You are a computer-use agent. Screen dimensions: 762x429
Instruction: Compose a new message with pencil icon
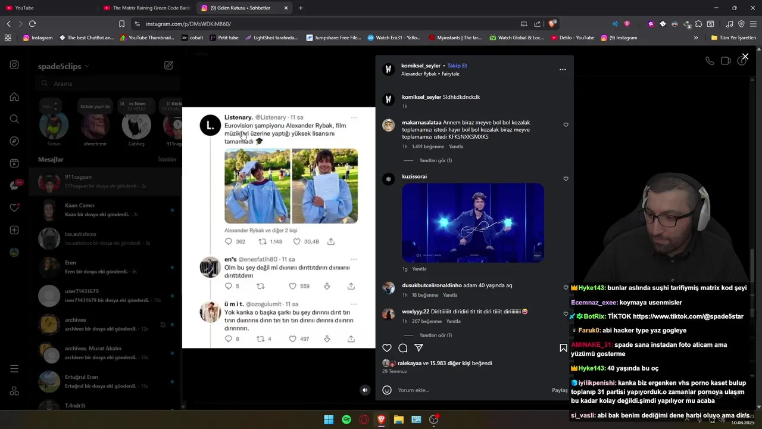[168, 66]
